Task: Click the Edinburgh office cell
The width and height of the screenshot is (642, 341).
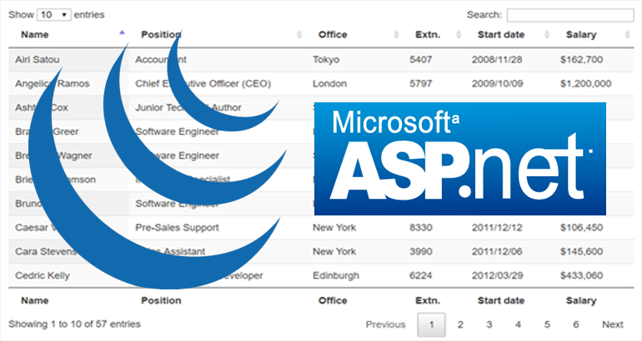Action: coord(336,275)
